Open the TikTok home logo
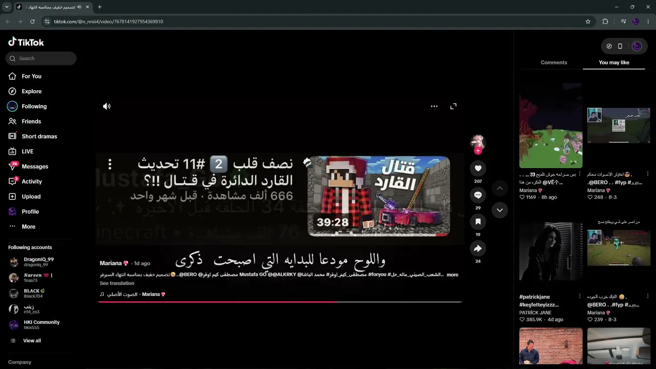The height and width of the screenshot is (369, 656). coord(26,42)
